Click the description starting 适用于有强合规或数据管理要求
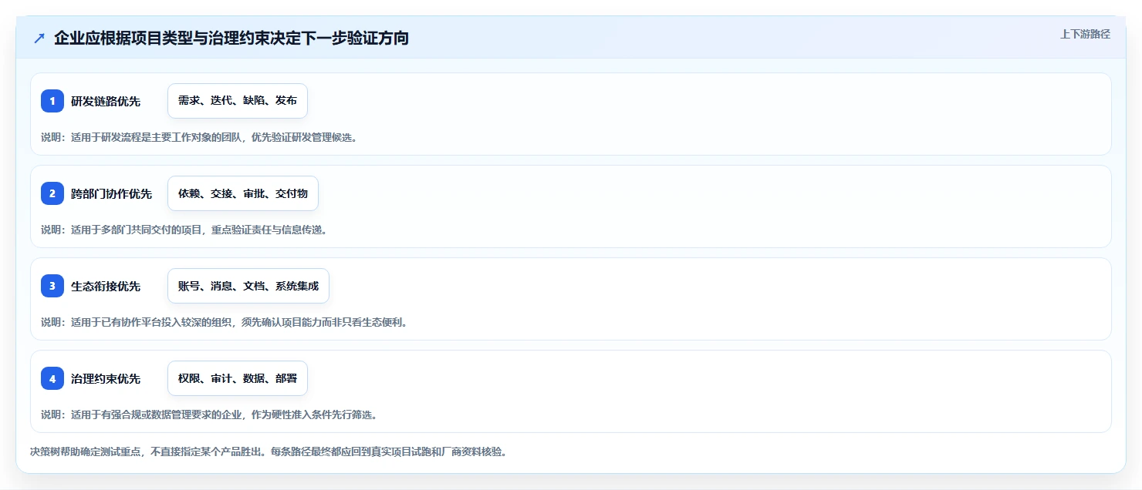The width and height of the screenshot is (1142, 490). [x=209, y=414]
